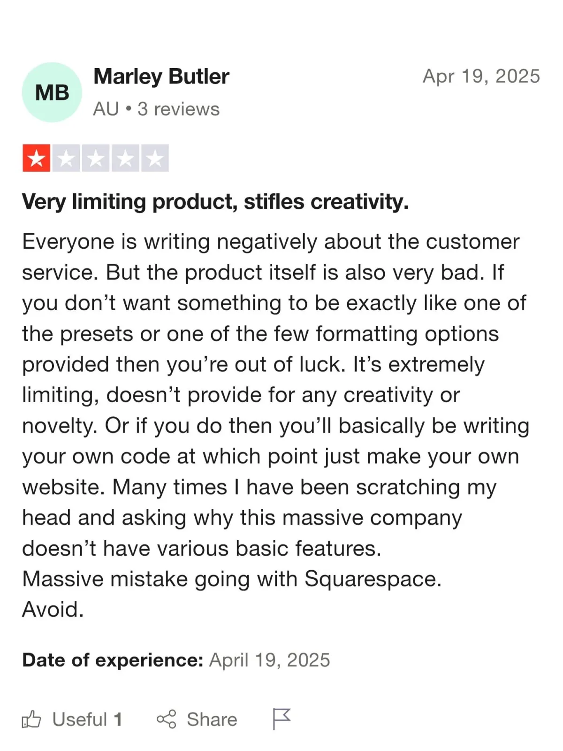Open the 'Very limiting product, stifles creativity.' title
The image size is (563, 751).
click(215, 202)
